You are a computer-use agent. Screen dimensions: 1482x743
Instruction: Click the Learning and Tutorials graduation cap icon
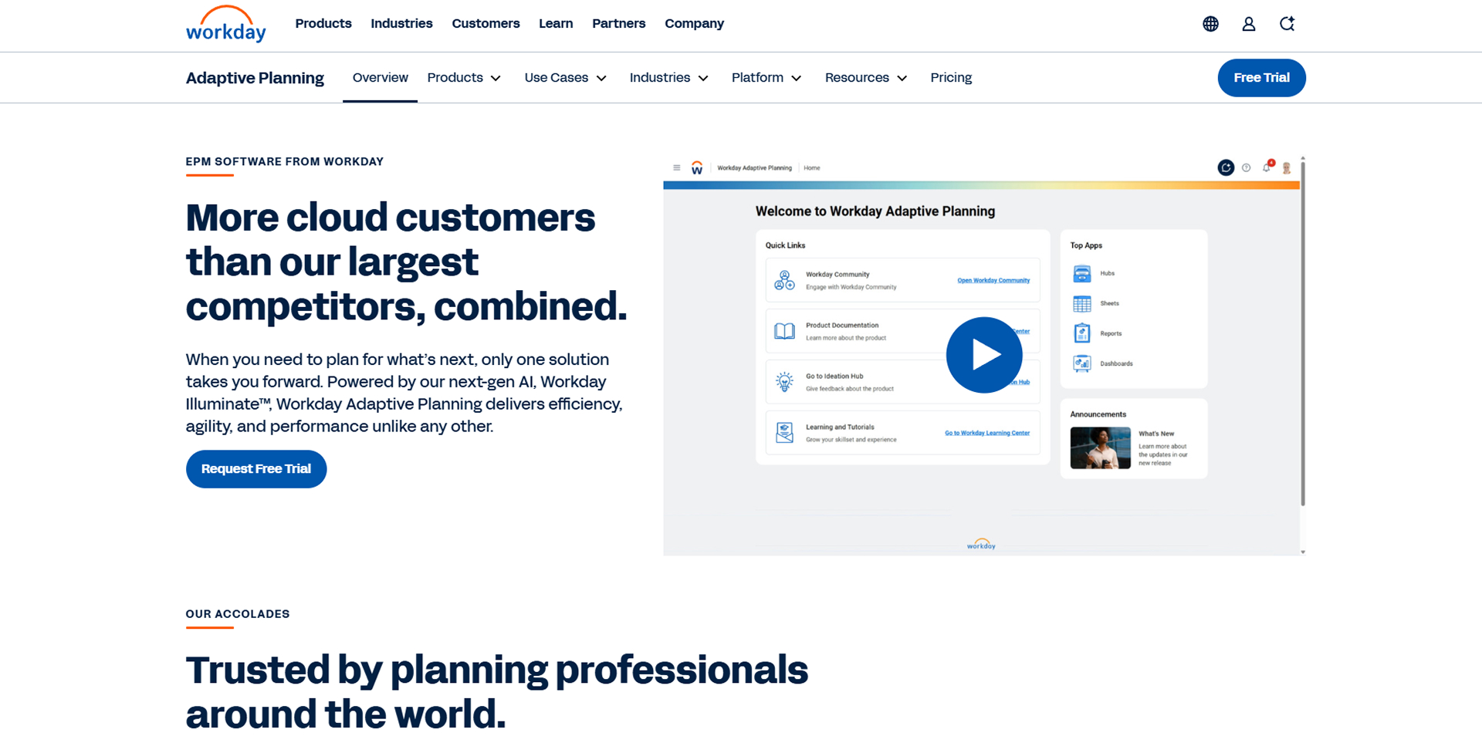[784, 433]
